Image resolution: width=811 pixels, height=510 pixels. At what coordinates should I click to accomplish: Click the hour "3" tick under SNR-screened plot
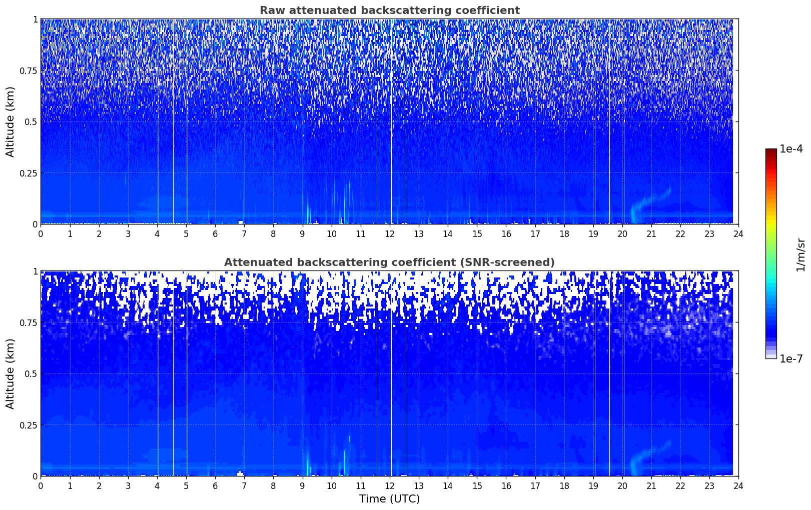[x=128, y=485]
